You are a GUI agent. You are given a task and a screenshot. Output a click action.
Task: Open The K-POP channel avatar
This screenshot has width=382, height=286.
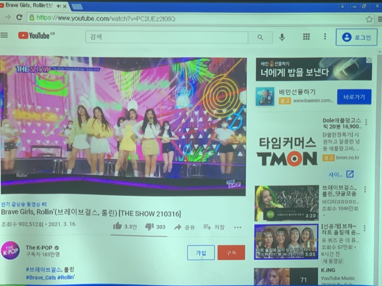tap(10, 251)
